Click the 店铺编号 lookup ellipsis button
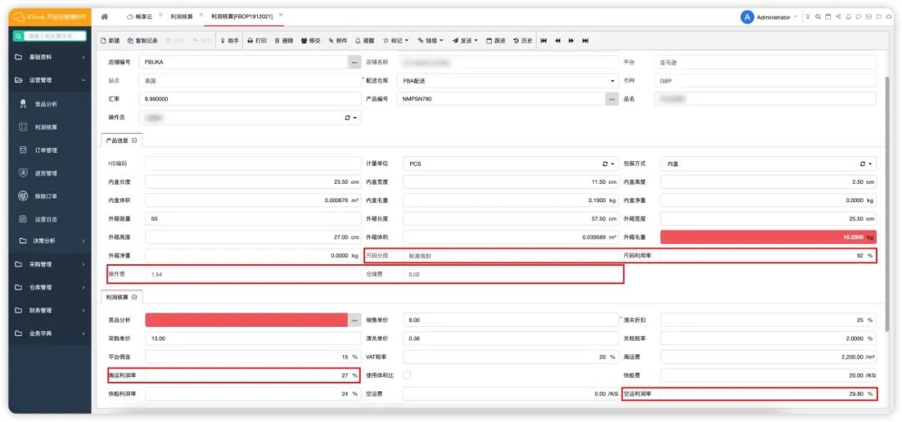 click(x=354, y=63)
